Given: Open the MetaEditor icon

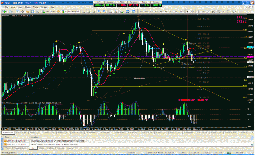Looking at the screenshot, I should [x=58, y=11].
